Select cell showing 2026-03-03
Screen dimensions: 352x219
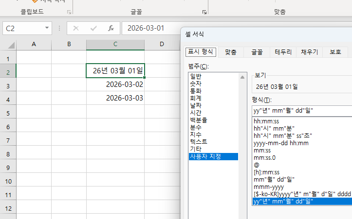[x=115, y=98]
